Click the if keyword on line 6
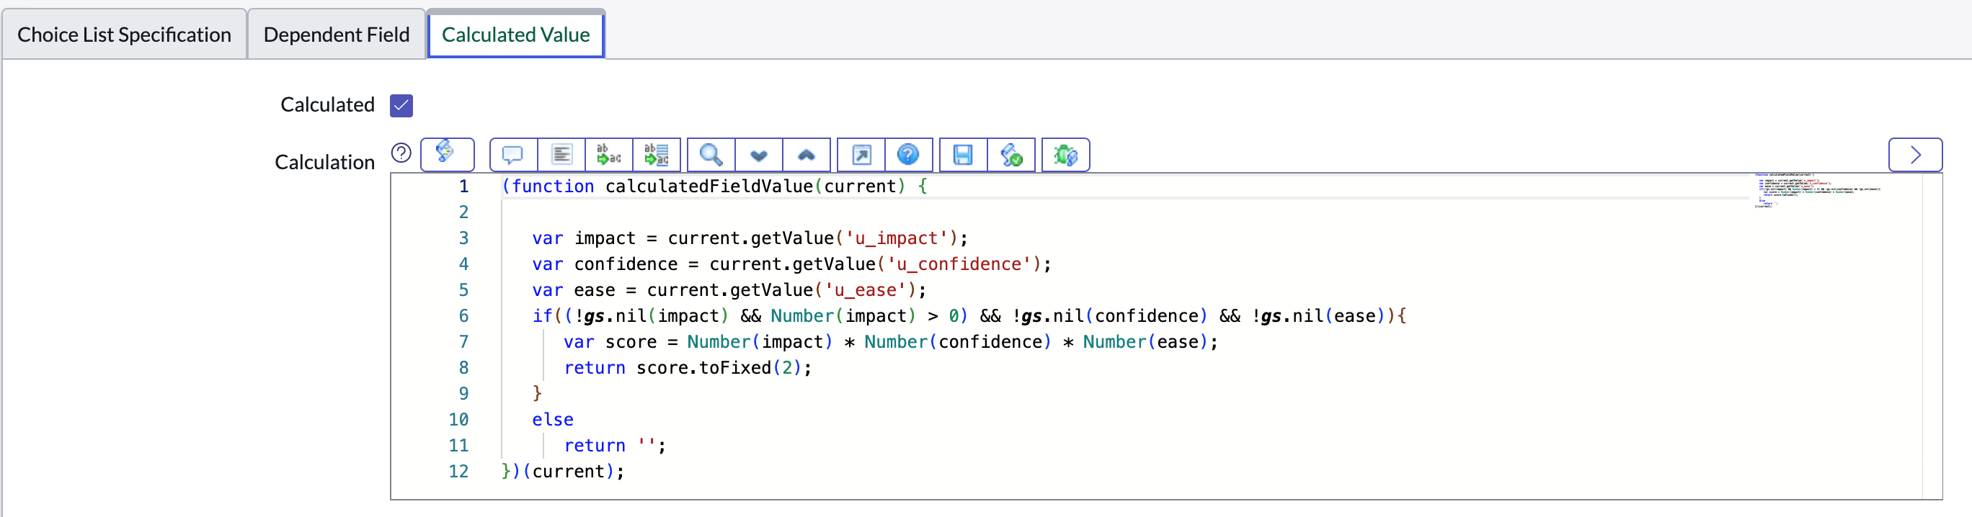This screenshot has height=517, width=1972. pos(542,316)
